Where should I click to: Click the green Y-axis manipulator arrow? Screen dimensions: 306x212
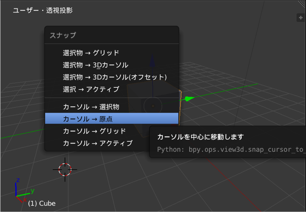[189, 99]
